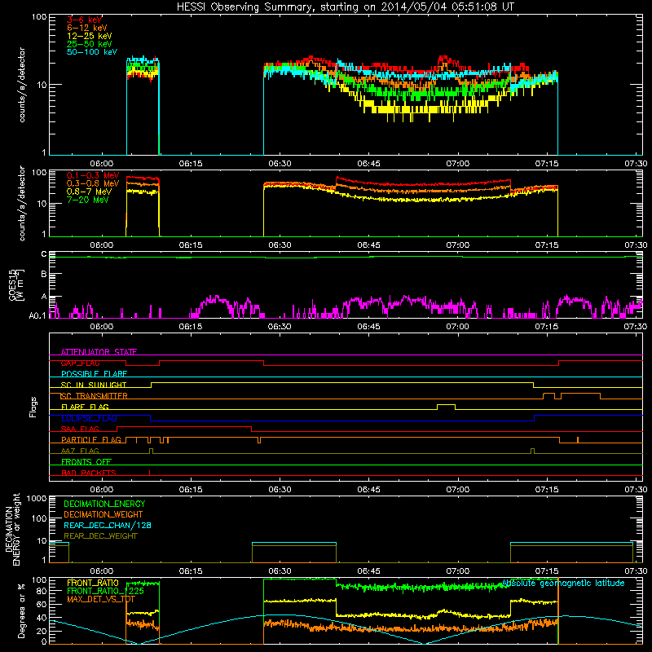Screen dimensions: 652x652
Task: Select the BAD_PACKETS flag label
Action: point(89,473)
